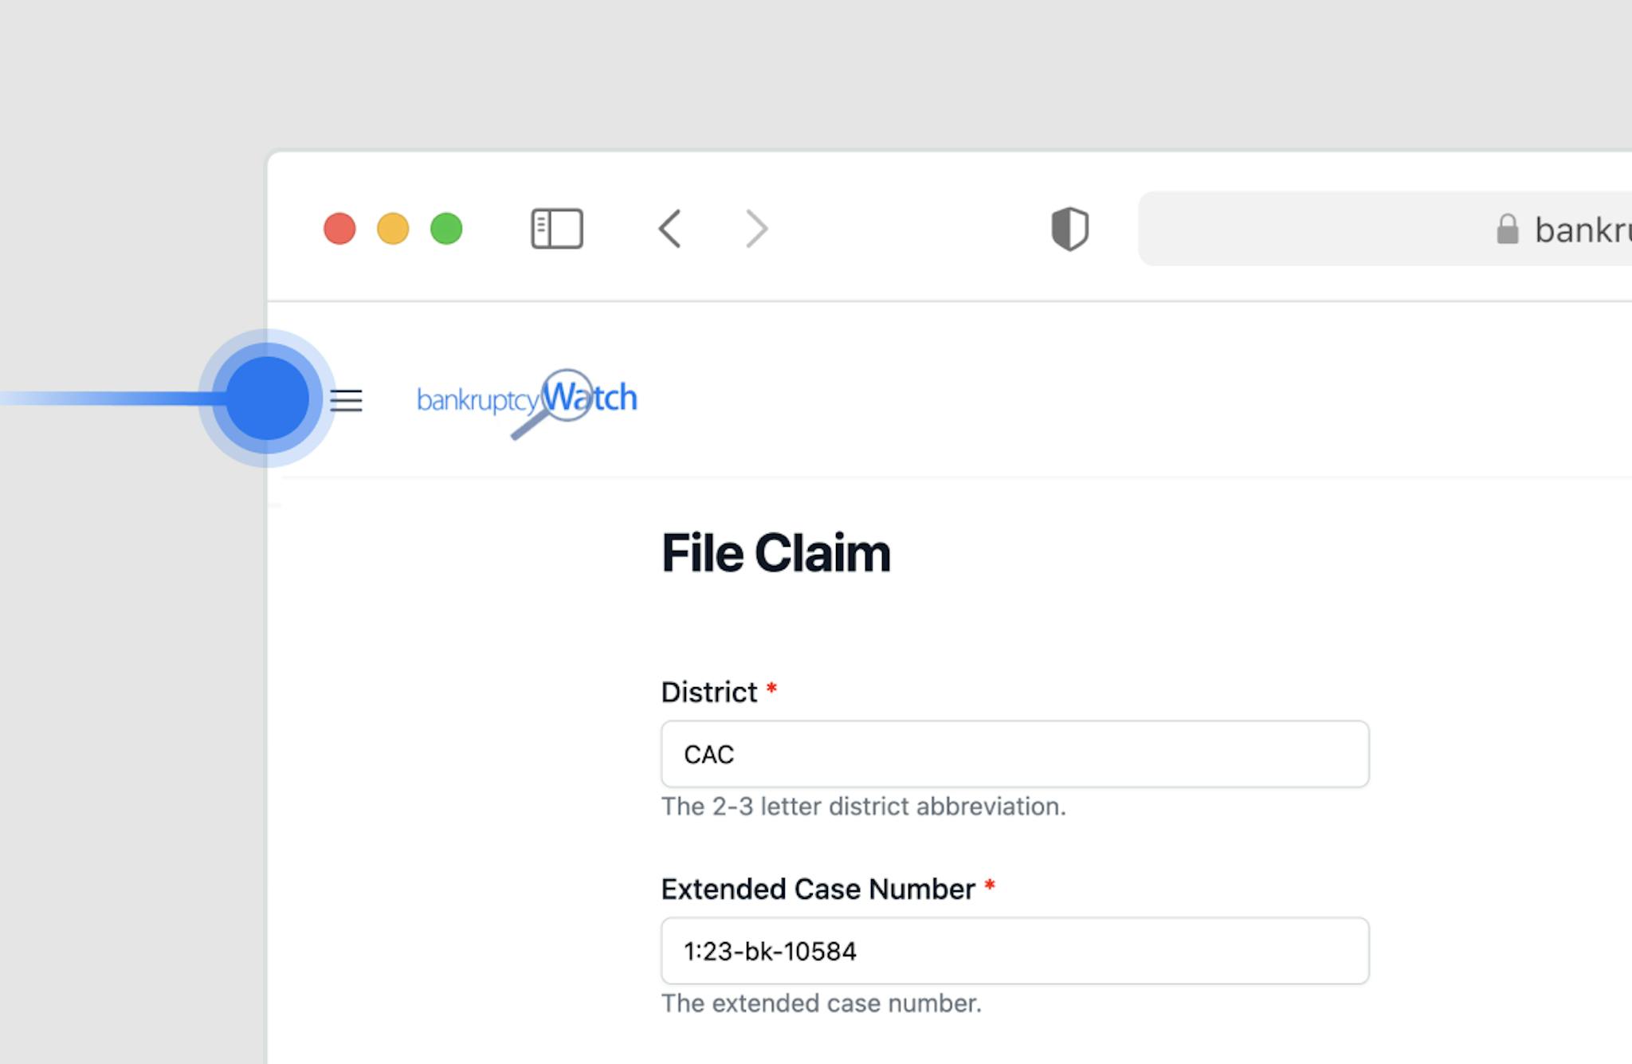Toggle the browser sidebar panel icon
Image resolution: width=1632 pixels, height=1064 pixels.
point(557,229)
